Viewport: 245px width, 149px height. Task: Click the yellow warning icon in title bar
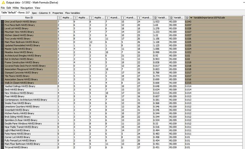pyautogui.click(x=3, y=2)
